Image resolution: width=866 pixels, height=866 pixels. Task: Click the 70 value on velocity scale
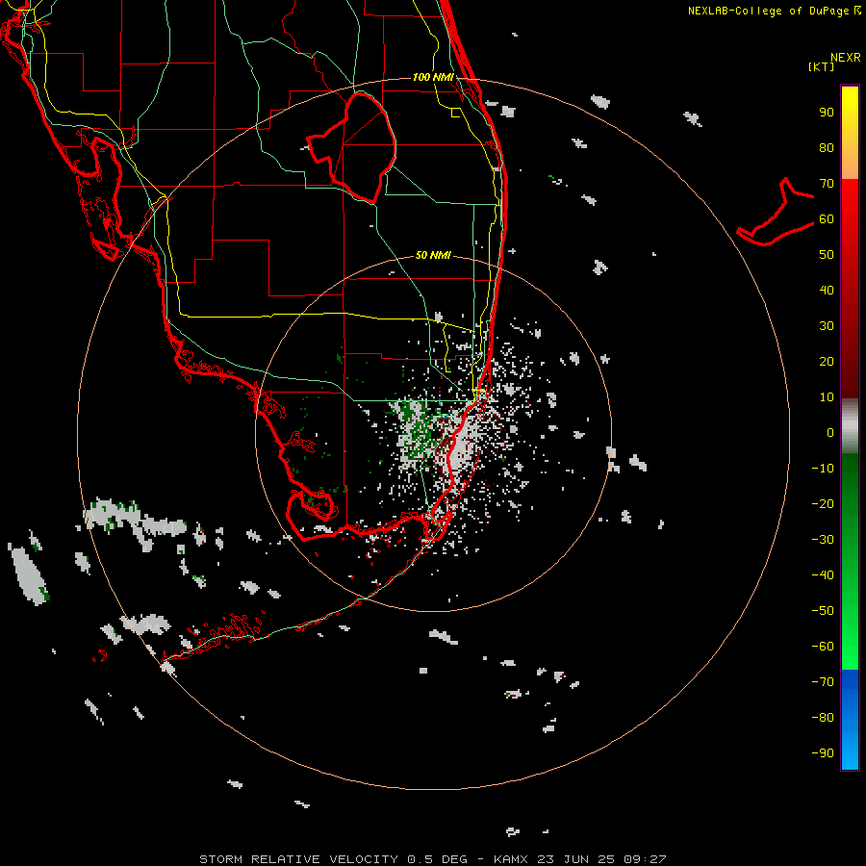827,184
